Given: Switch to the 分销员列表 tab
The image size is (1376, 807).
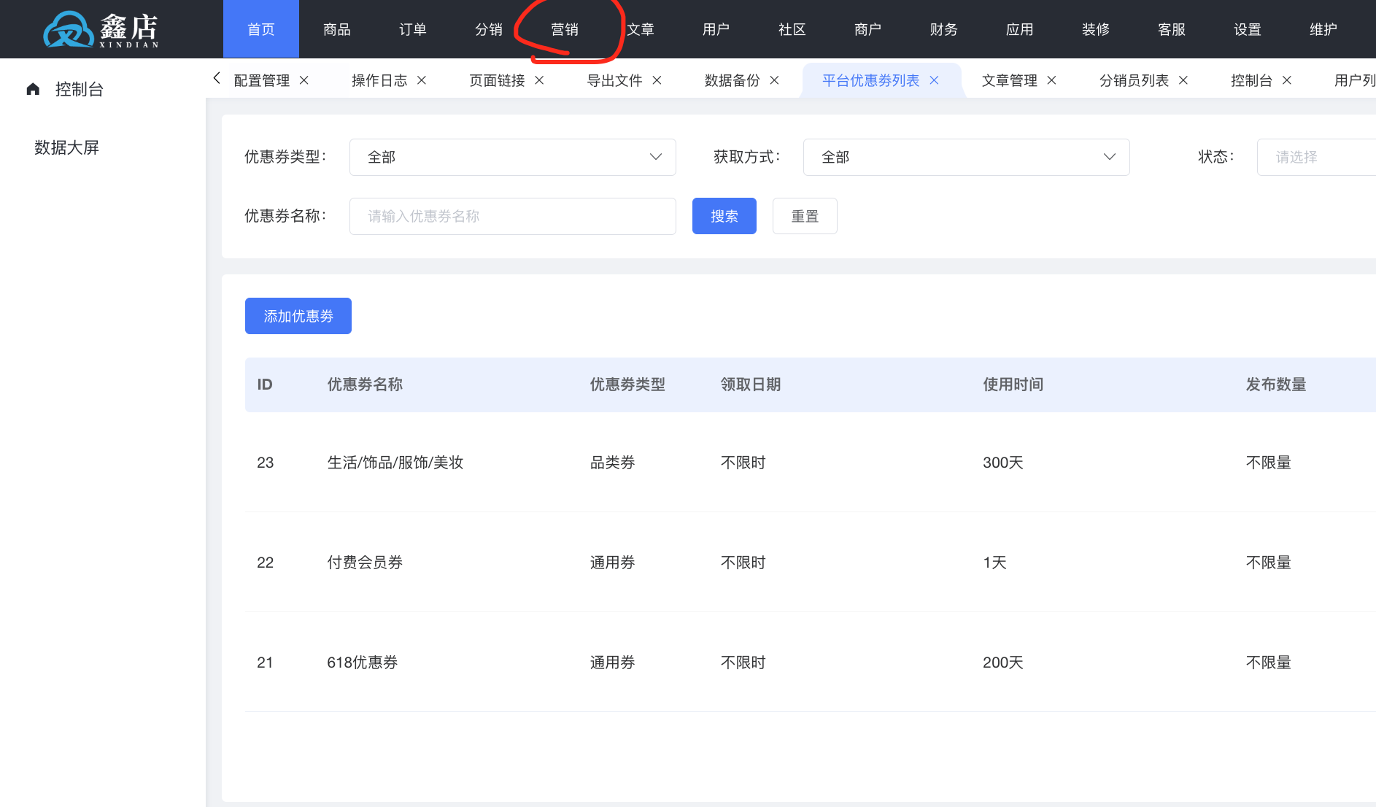Looking at the screenshot, I should point(1134,80).
